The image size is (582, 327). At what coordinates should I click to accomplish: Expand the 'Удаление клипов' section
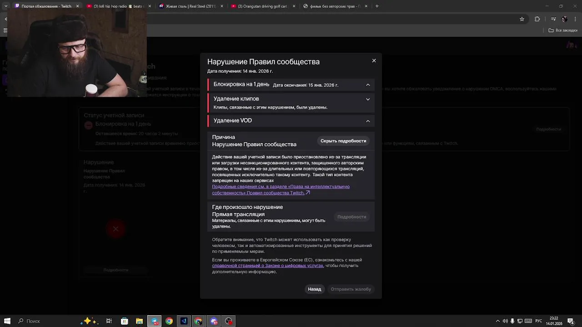(368, 99)
